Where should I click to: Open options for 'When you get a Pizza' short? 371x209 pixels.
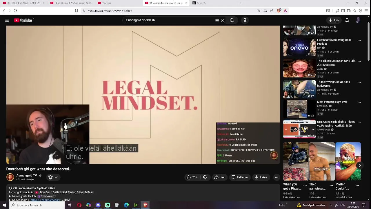305,185
